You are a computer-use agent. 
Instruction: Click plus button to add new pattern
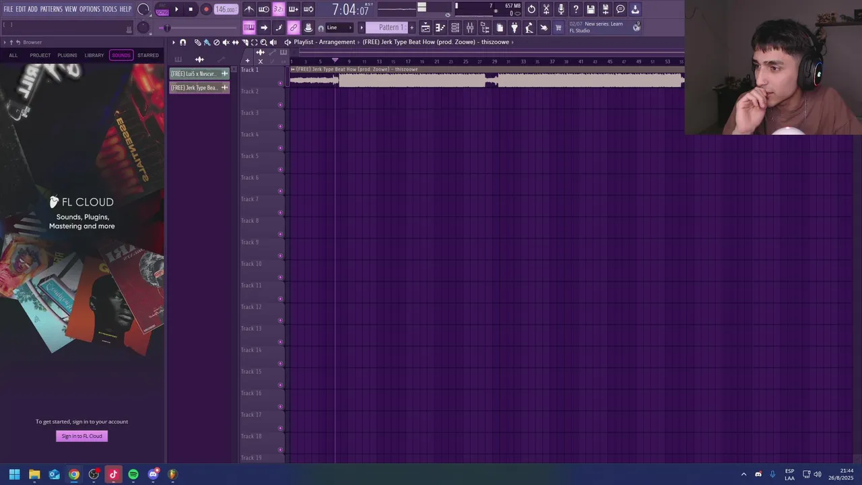tap(411, 28)
